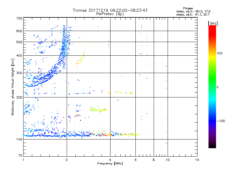Screen dimensions: 232x174
Task: Select the 'mean, sd,O: -80.2, 17.5' line
Action: click(193, 11)
